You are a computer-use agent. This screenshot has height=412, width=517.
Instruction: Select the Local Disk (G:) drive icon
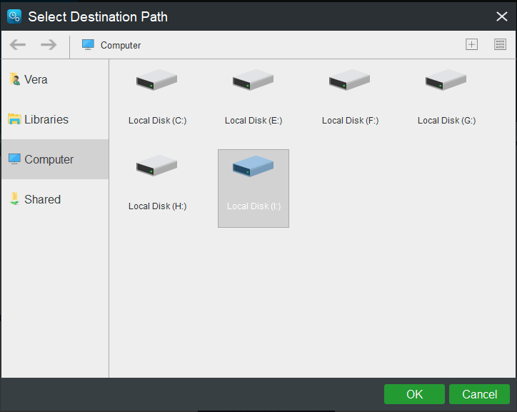446,80
